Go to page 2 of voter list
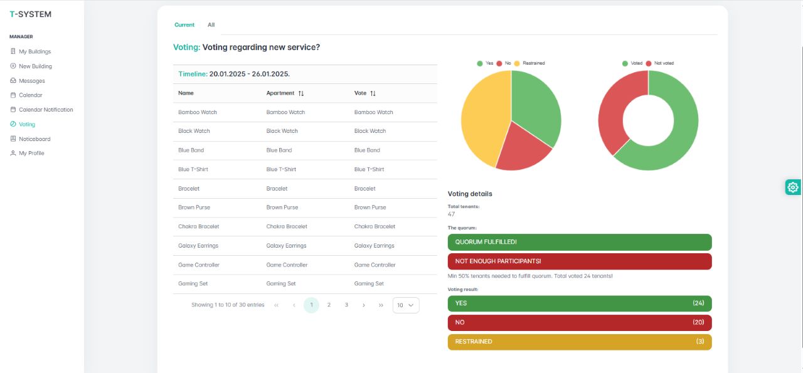This screenshot has width=803, height=373. 329,305
